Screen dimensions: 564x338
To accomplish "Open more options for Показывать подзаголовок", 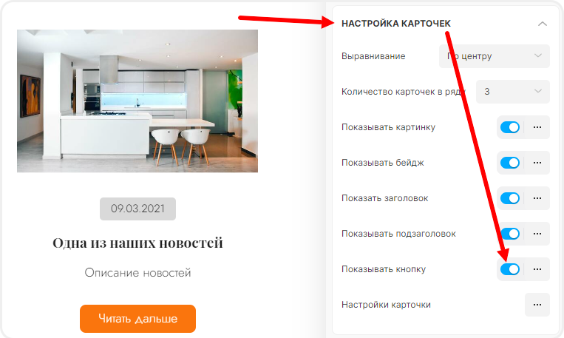I will pos(537,234).
